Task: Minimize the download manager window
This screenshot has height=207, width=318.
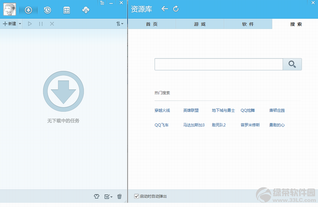Action: tap(111, 3)
